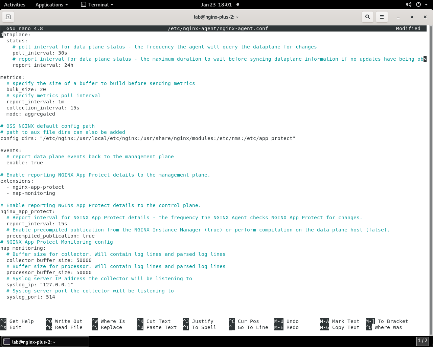433x347 pixels.
Task: Click the processor_buffer_size: 50000 line
Action: (49, 272)
